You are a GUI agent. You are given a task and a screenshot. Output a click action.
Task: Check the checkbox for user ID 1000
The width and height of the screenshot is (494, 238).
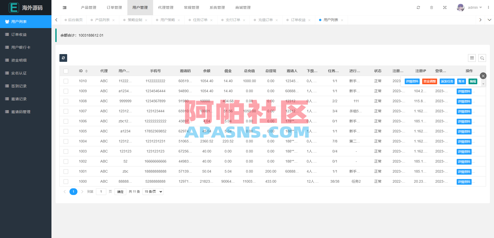point(66,181)
